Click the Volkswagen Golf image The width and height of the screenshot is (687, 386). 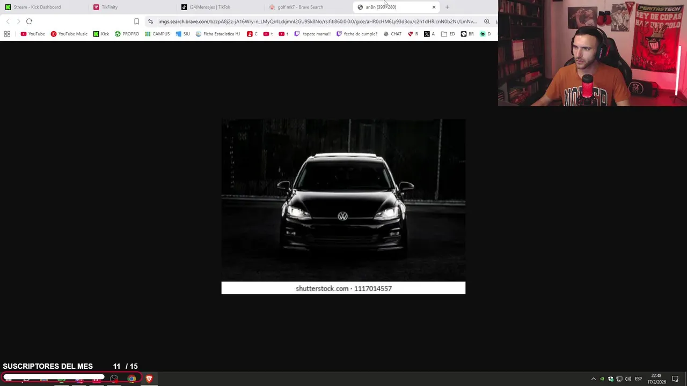coord(343,200)
